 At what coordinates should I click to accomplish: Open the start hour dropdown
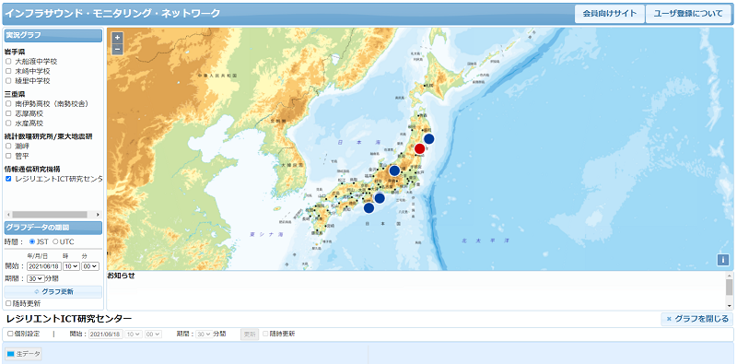pyautogui.click(x=71, y=266)
